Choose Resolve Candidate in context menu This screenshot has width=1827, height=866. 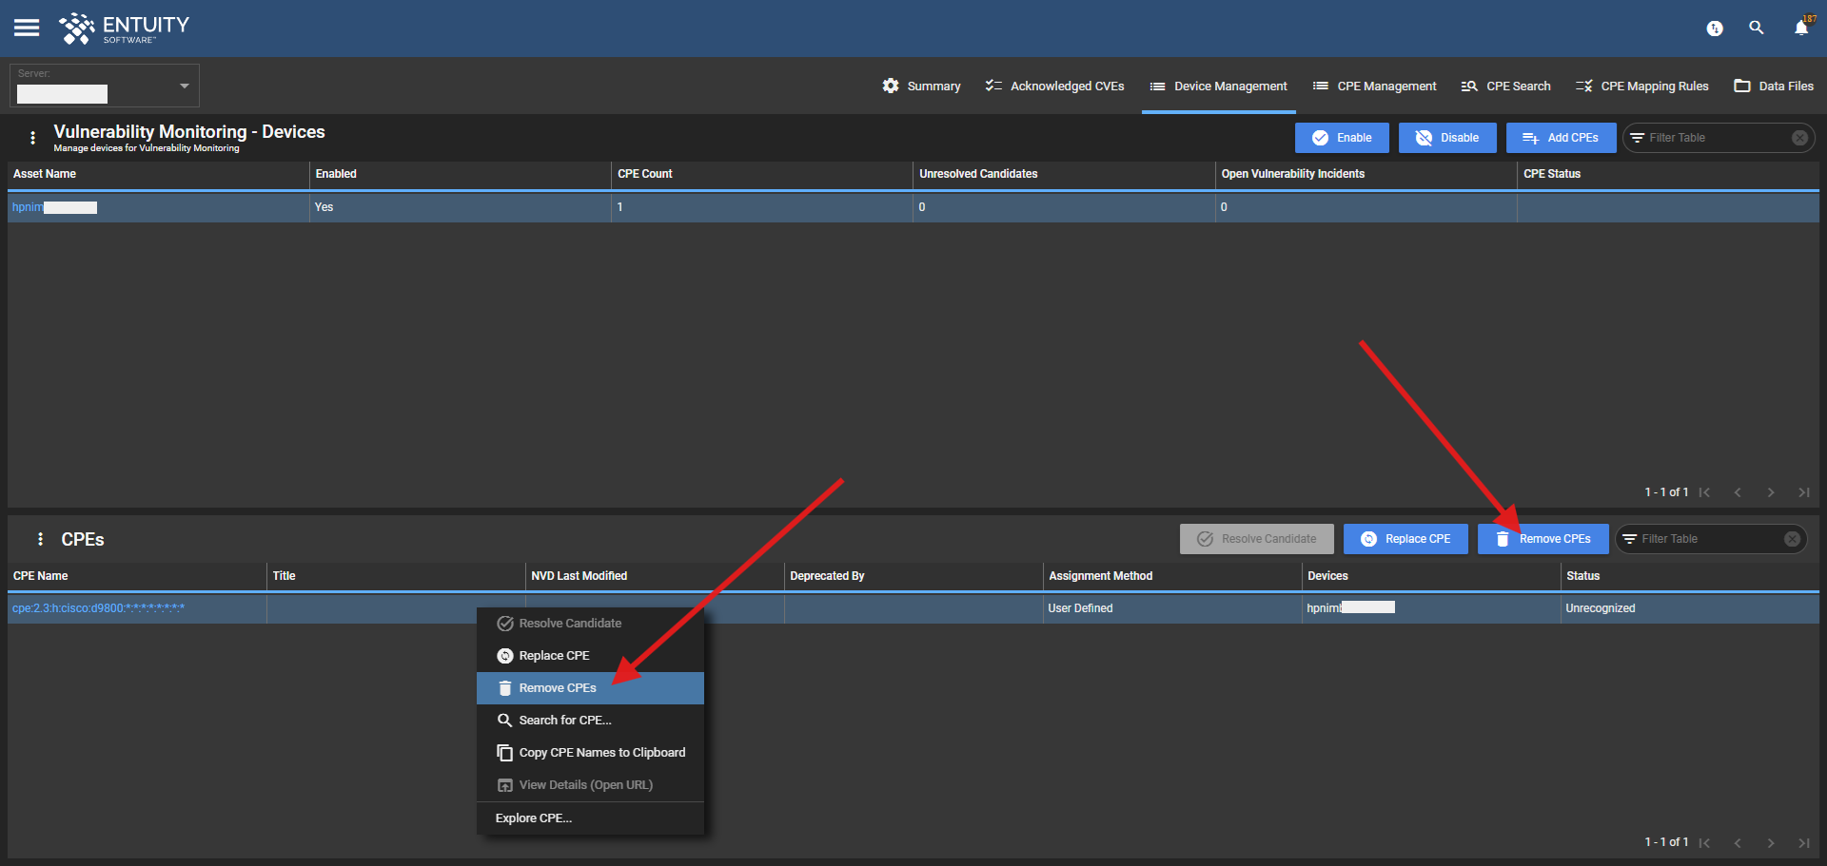point(590,624)
